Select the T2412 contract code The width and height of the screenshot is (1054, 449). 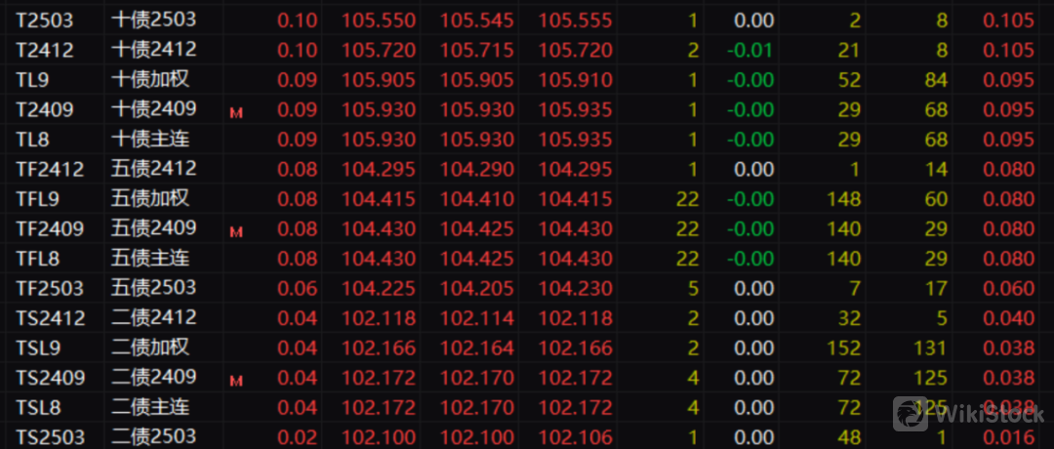(x=44, y=50)
